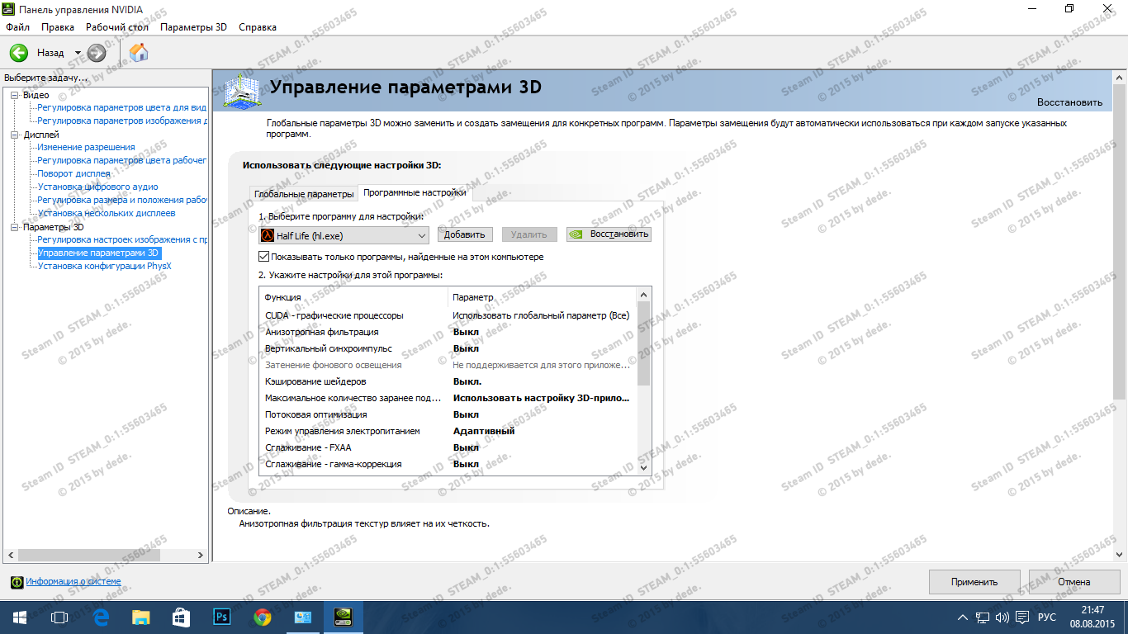Click the Функция column header
1128x634 pixels.
353,297
